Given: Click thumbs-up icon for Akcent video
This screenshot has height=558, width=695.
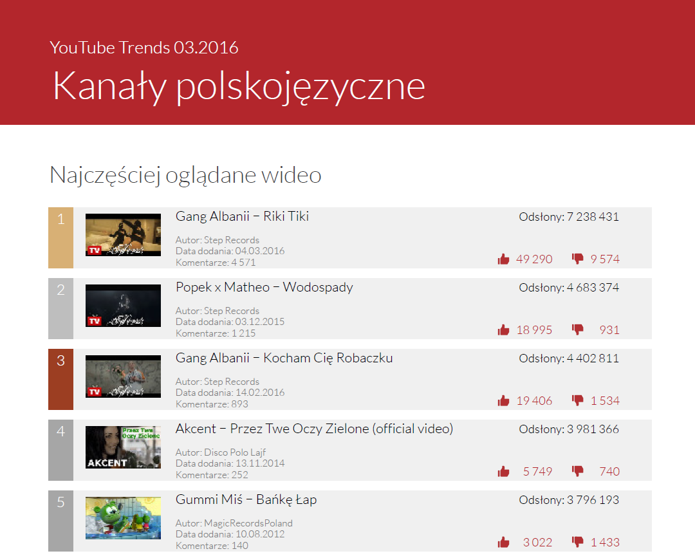Looking at the screenshot, I should (x=503, y=472).
